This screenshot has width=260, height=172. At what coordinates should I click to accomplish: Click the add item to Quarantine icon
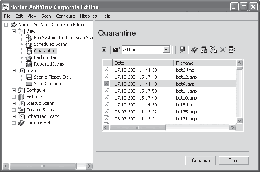232,50
